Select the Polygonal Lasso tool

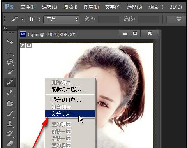coord(10,62)
